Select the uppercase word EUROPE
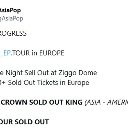This screenshot has height=128, width=128. (x=52, y=53)
